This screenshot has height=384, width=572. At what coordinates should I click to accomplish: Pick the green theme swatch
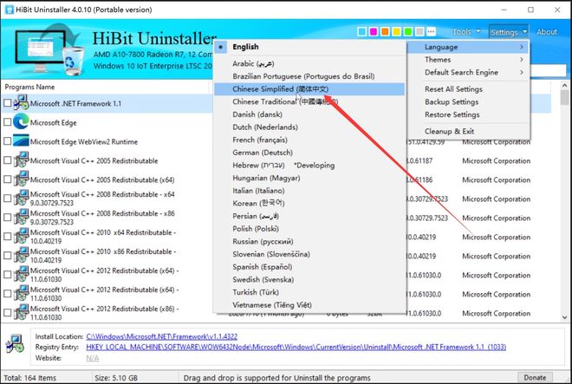point(408,32)
